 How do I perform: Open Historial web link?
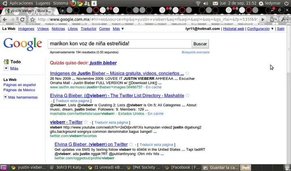pos(234,29)
